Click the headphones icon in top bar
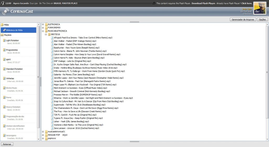 [x=2, y=3]
